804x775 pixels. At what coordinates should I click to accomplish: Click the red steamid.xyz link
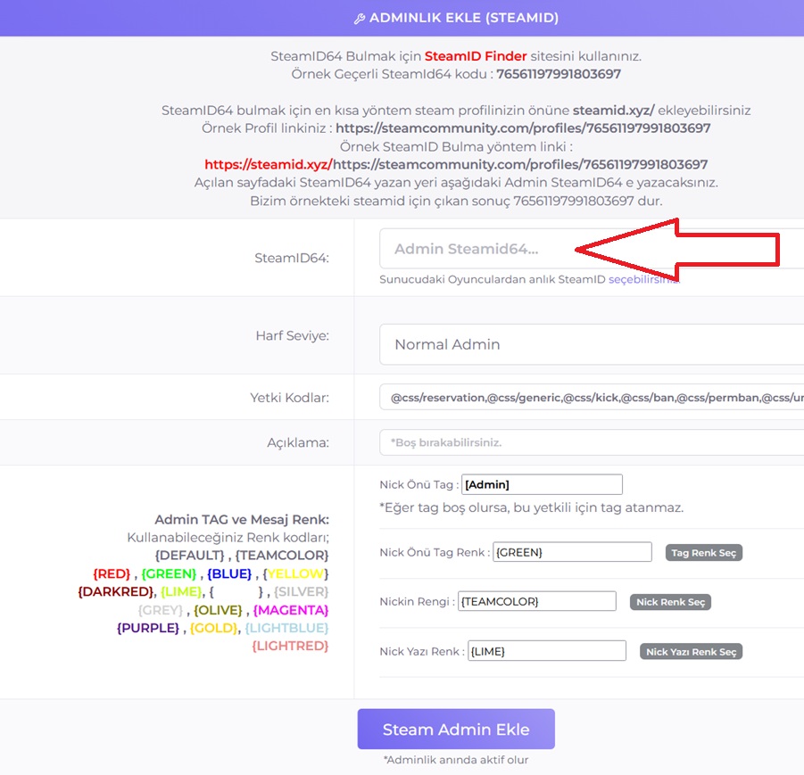(x=268, y=164)
